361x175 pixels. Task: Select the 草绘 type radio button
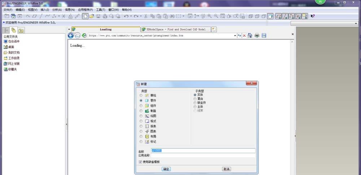click(x=141, y=95)
